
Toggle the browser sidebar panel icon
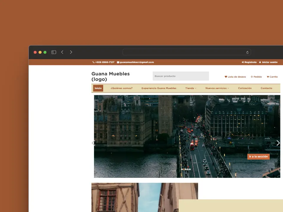54,52
